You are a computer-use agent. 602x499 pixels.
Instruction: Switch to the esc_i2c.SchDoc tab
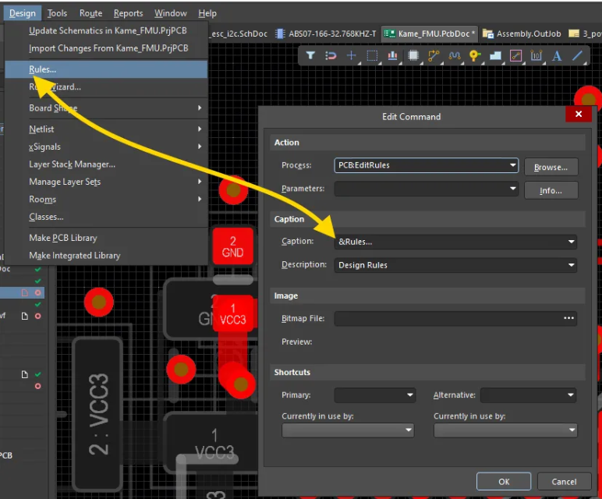(x=239, y=34)
